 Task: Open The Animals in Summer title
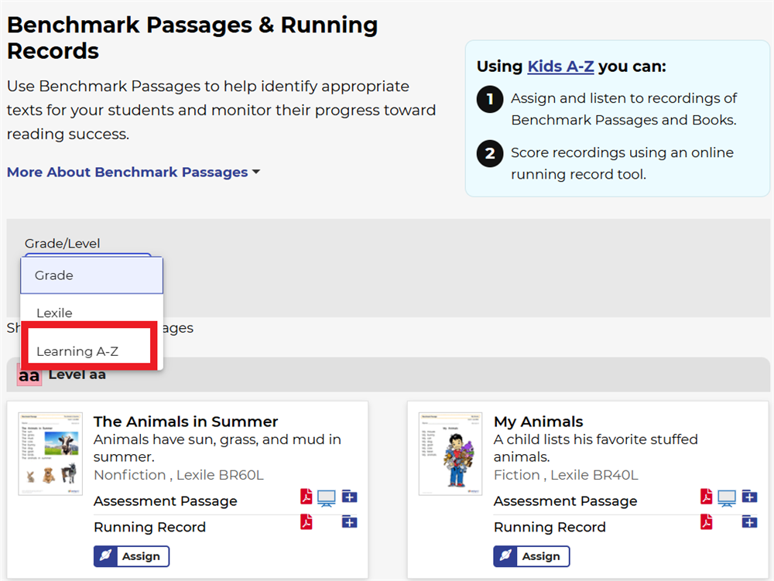(x=186, y=422)
